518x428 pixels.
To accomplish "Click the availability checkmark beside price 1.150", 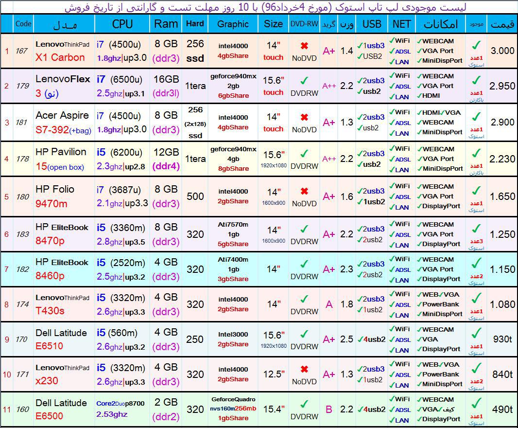I will (476, 263).
